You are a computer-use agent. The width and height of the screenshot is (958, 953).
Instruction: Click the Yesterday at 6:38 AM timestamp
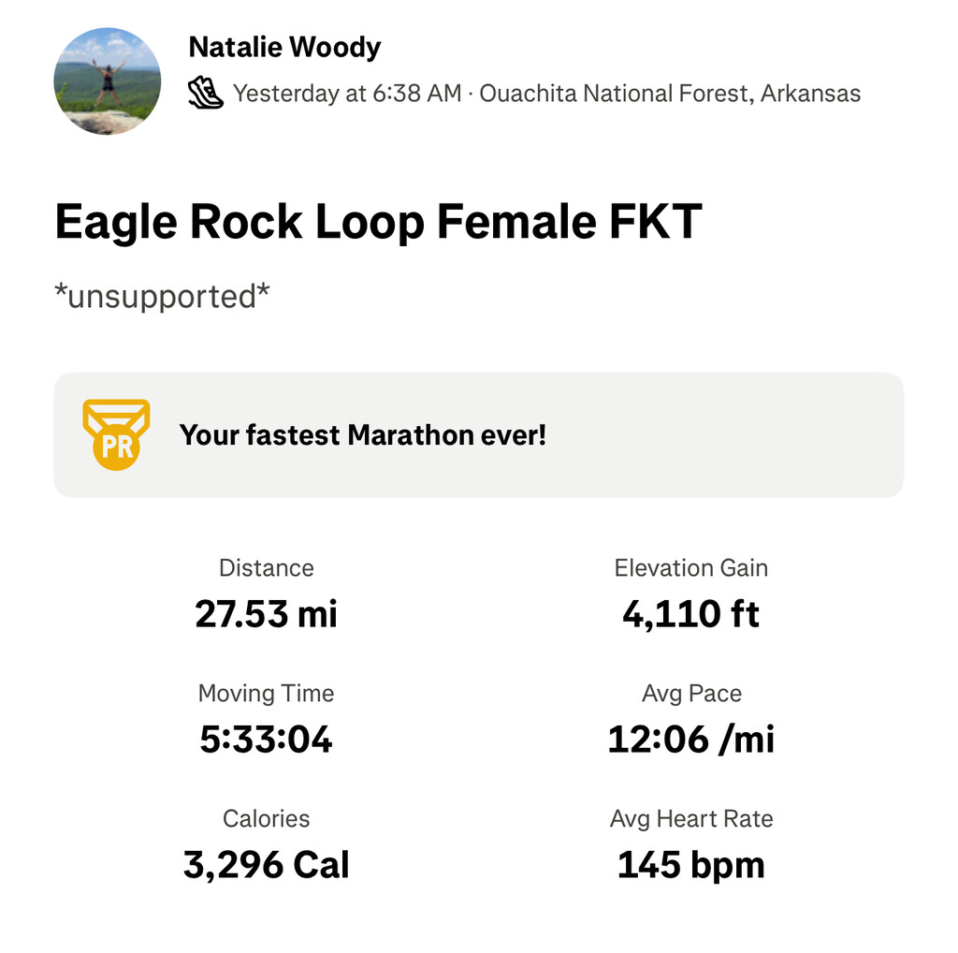pos(347,94)
